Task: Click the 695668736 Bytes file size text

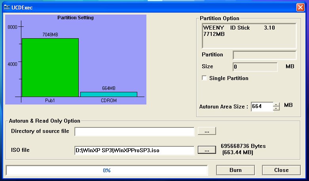Action: (x=243, y=146)
